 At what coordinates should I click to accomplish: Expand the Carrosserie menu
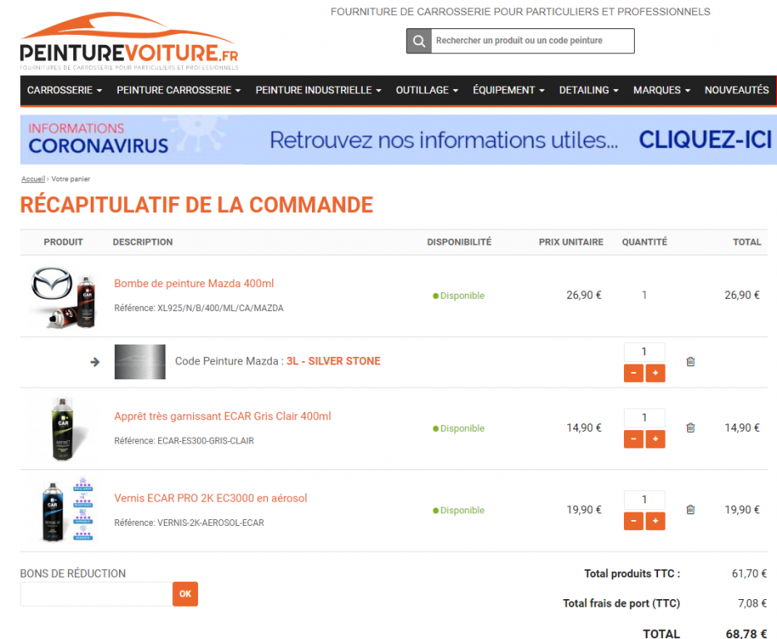click(x=64, y=90)
